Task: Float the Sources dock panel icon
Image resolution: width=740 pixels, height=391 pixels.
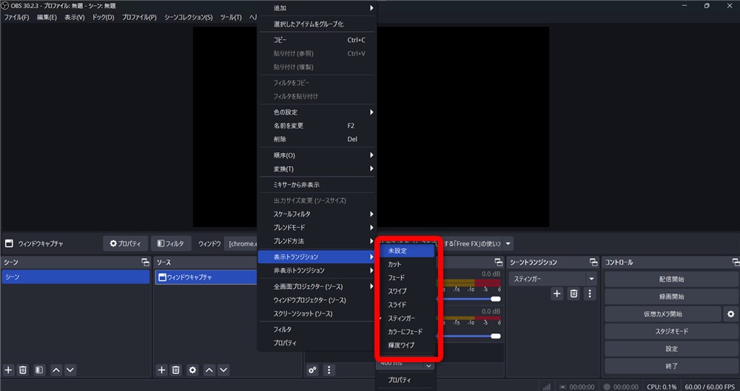Action: point(297,262)
